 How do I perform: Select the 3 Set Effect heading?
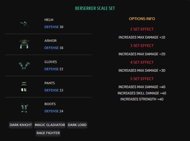[142, 46]
